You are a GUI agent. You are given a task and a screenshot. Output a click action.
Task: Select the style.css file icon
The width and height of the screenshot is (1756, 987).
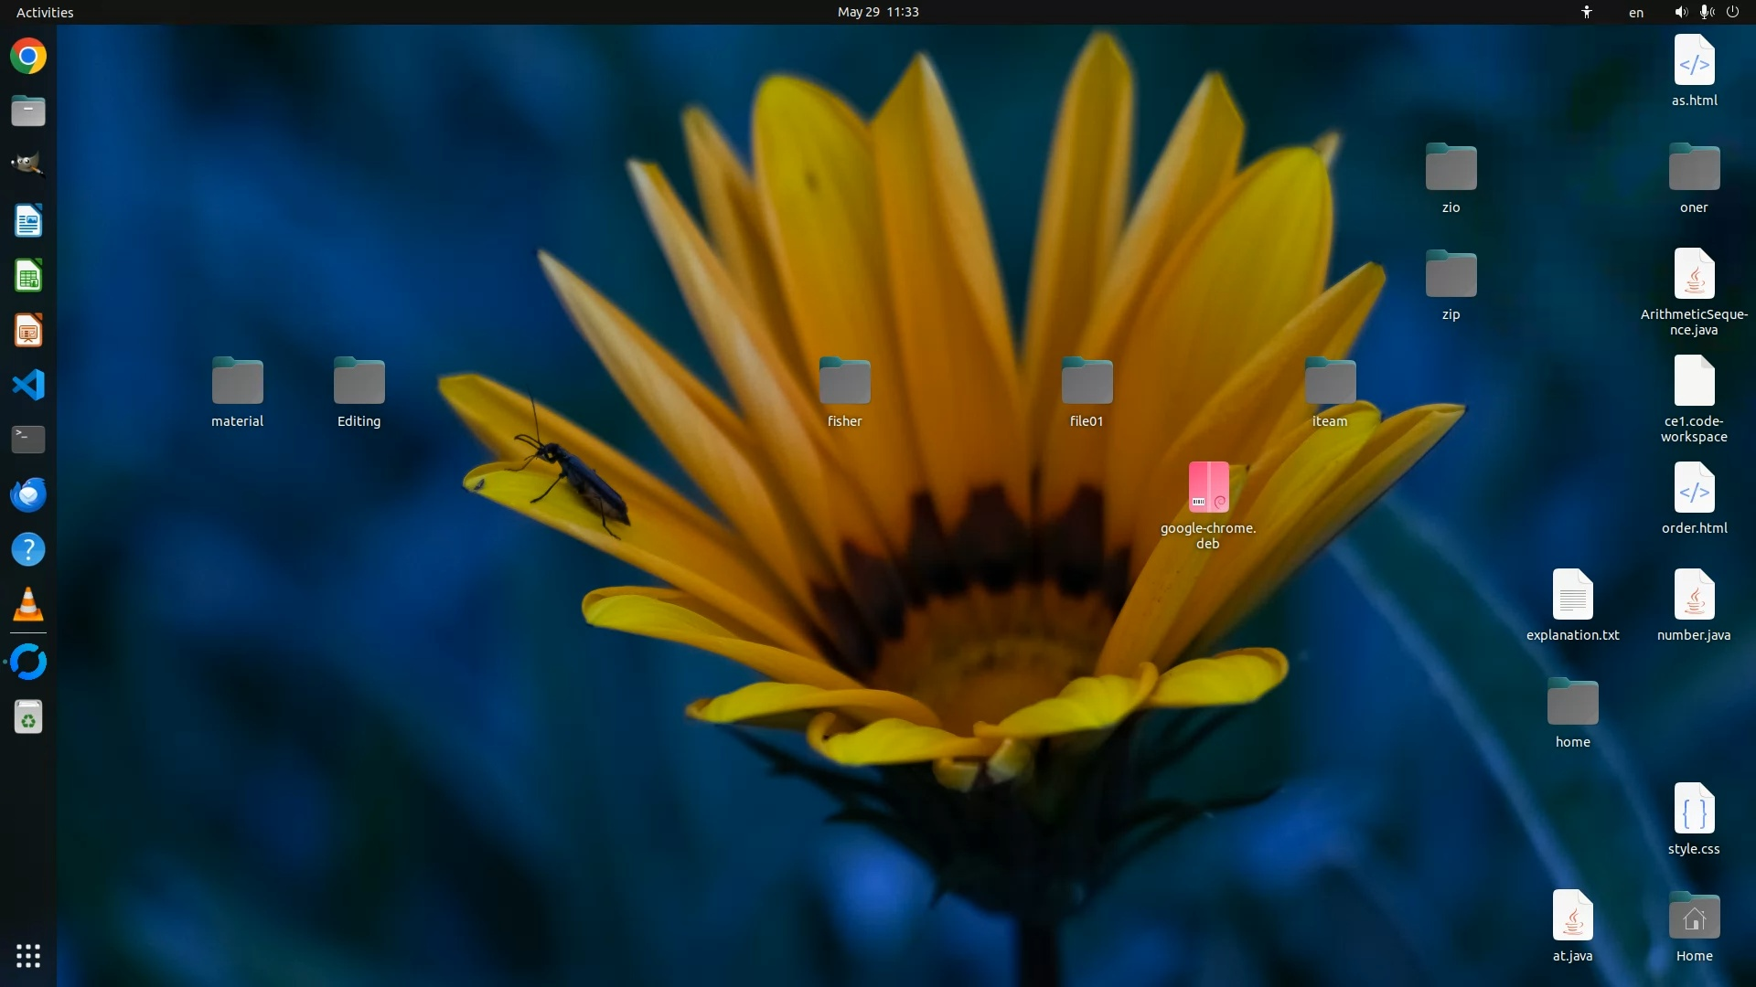tap(1694, 809)
